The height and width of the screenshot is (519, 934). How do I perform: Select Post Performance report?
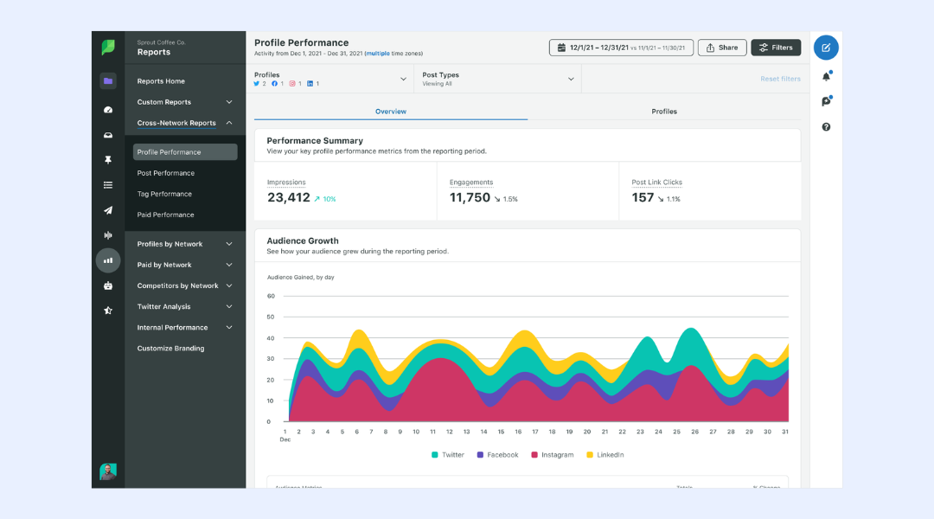tap(165, 173)
